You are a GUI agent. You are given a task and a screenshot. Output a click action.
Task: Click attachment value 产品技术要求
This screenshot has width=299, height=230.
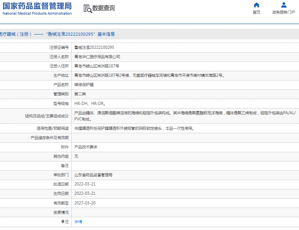click(86, 147)
